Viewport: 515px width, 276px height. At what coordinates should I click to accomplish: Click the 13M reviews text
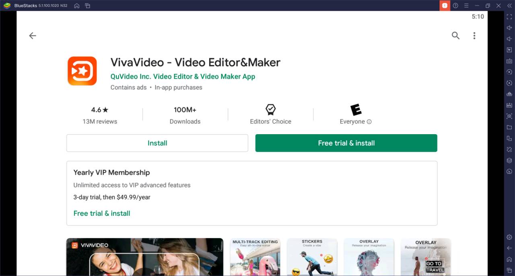pos(100,121)
